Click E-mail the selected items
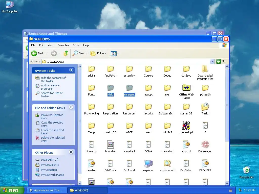The image size is (259, 194). [x=52, y=132]
